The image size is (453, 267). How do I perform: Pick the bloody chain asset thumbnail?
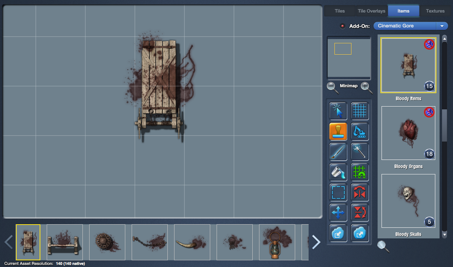(150, 242)
